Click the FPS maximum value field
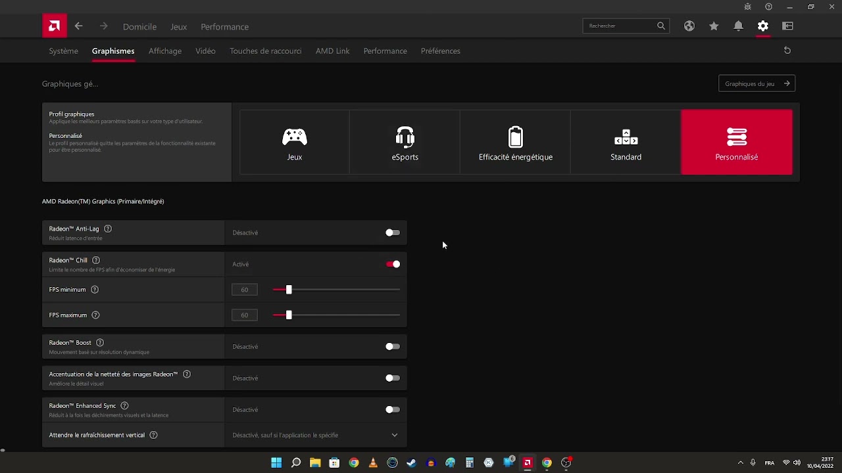Screen dimensions: 842x473 245,315
